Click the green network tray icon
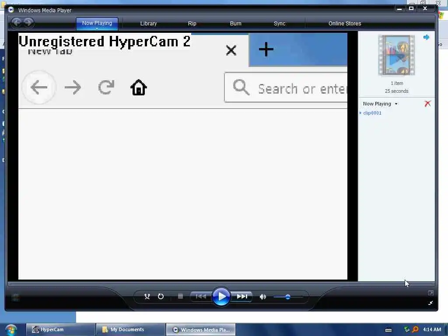The height and width of the screenshot is (336, 448). tap(406, 329)
